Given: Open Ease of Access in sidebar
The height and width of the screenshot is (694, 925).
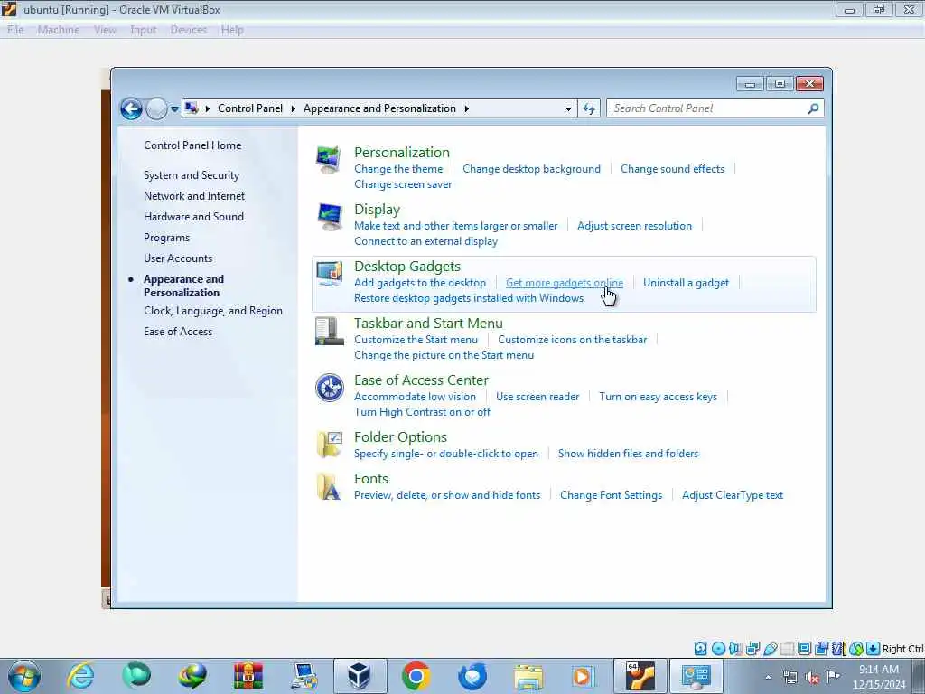Looking at the screenshot, I should pos(178,332).
